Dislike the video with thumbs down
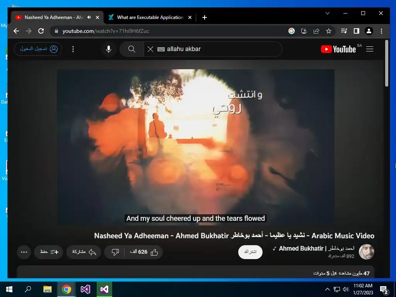Screen dimensions: 396x297 [115, 252]
